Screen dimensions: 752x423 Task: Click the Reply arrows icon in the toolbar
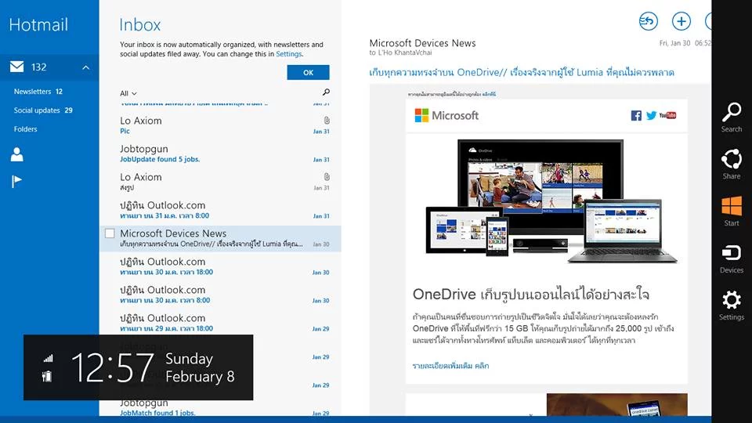pos(649,21)
